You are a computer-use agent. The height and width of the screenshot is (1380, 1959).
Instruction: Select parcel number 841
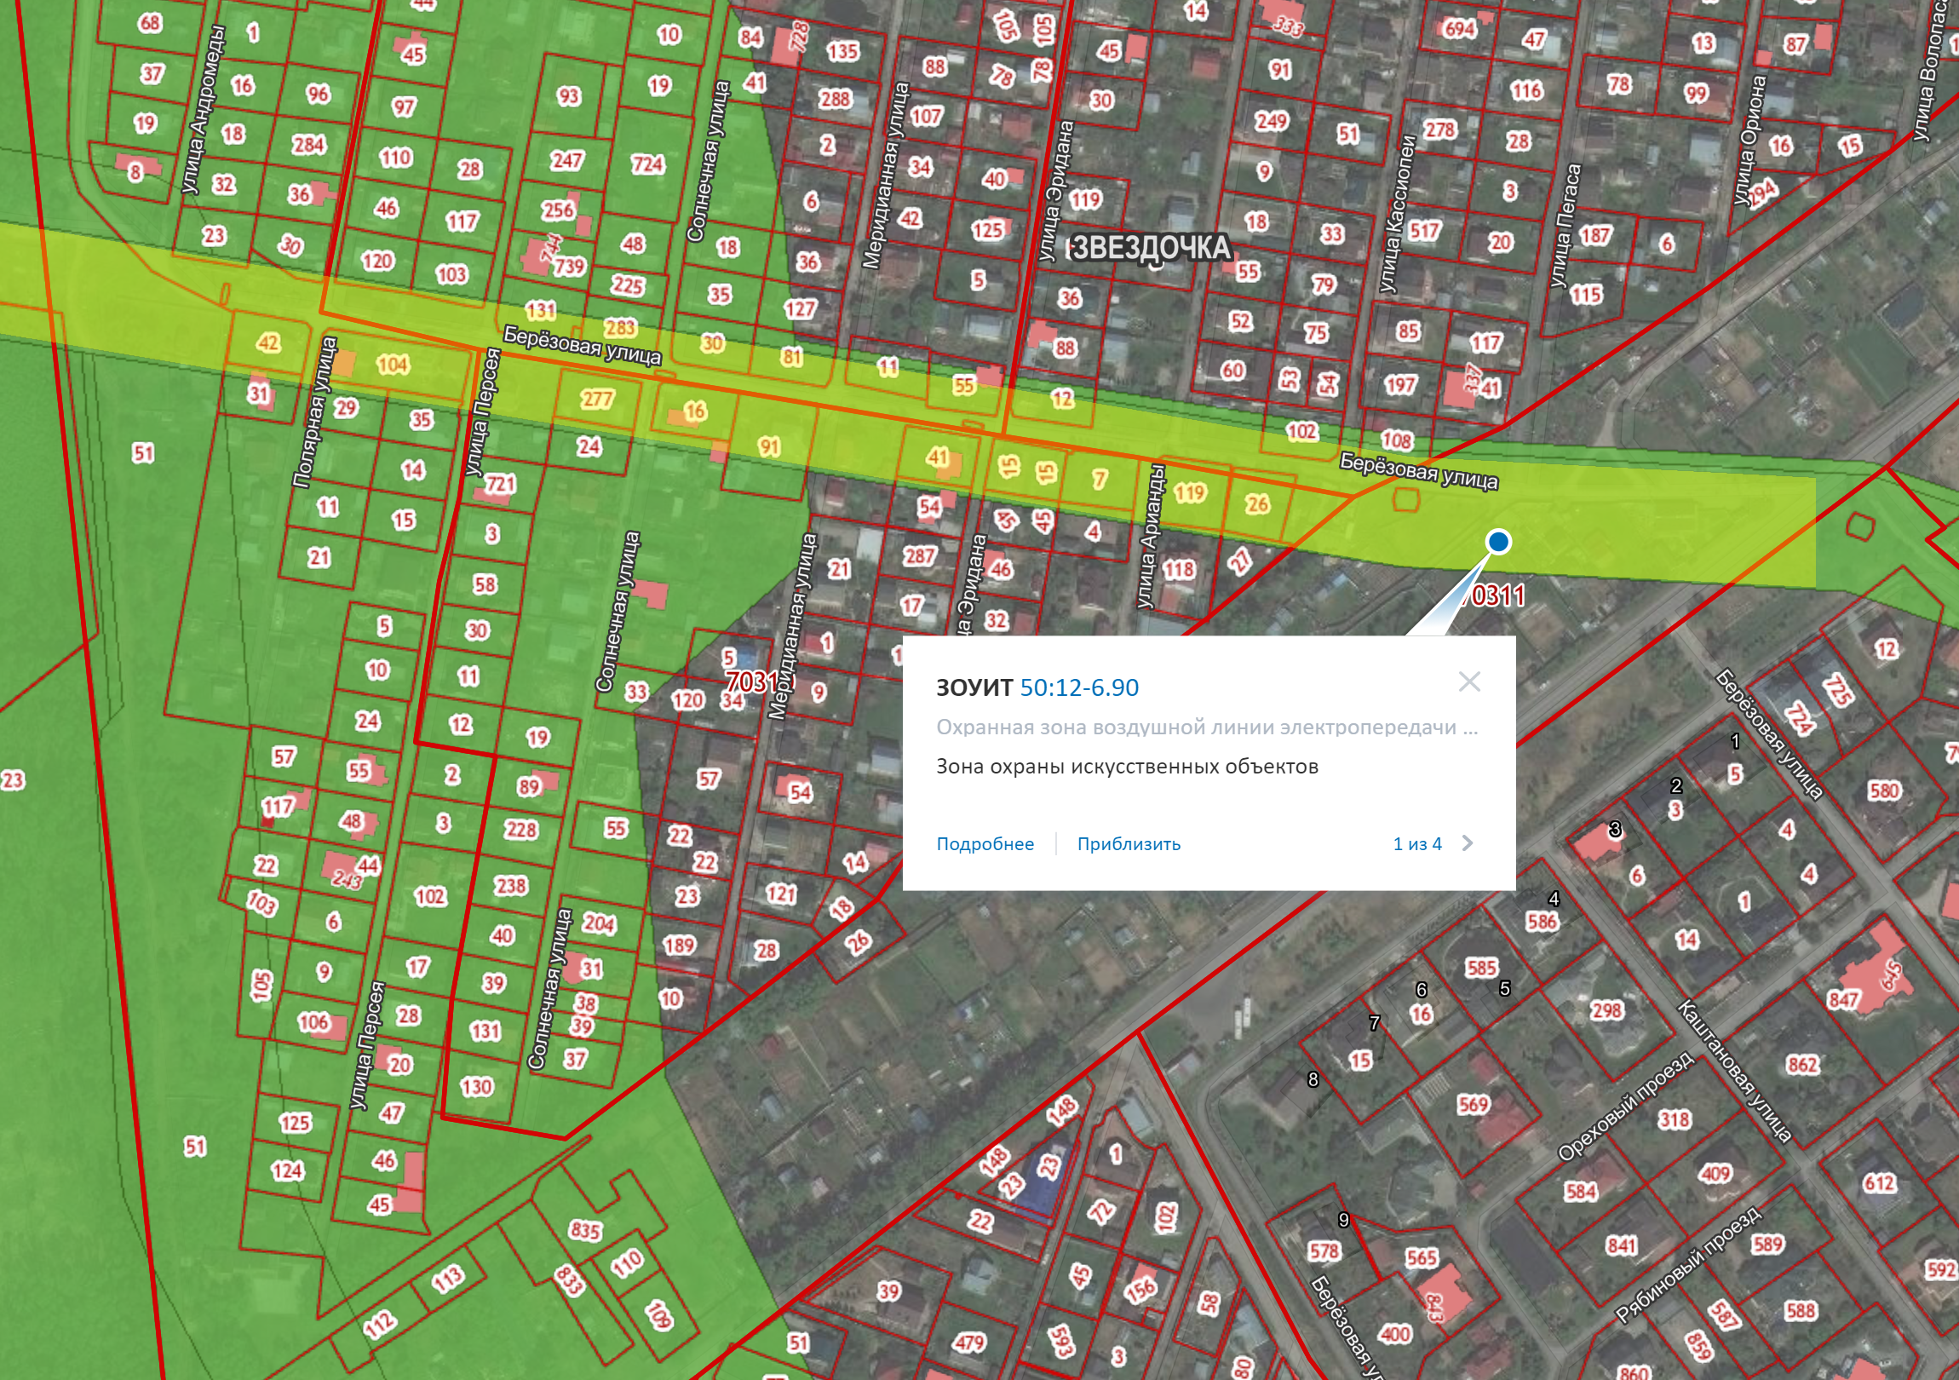[x=1621, y=1246]
